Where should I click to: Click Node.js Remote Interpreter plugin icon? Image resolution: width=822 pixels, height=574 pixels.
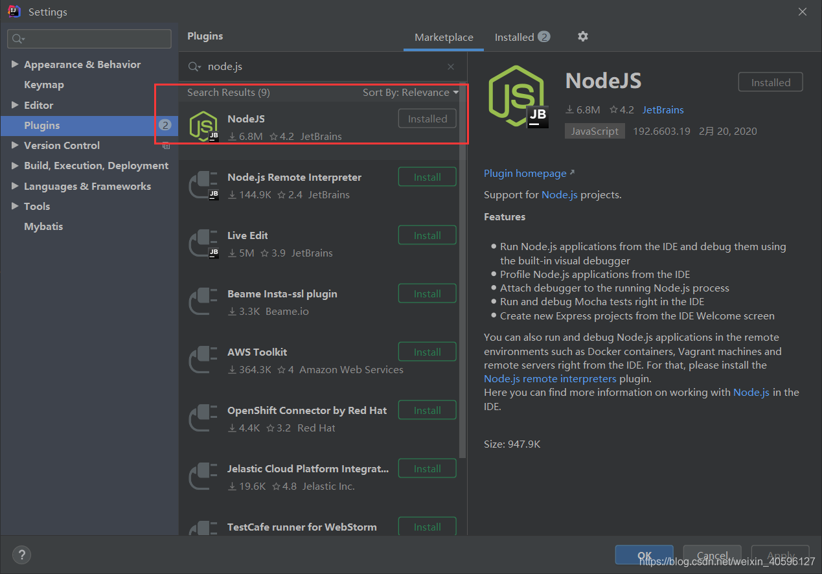pyautogui.click(x=203, y=185)
